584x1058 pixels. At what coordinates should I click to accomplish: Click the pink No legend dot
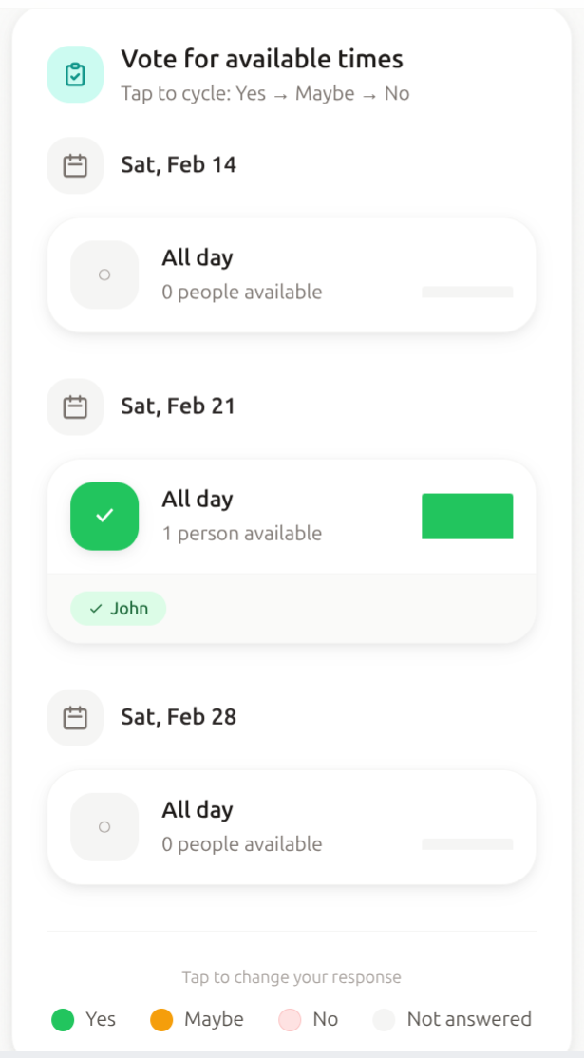(290, 1020)
